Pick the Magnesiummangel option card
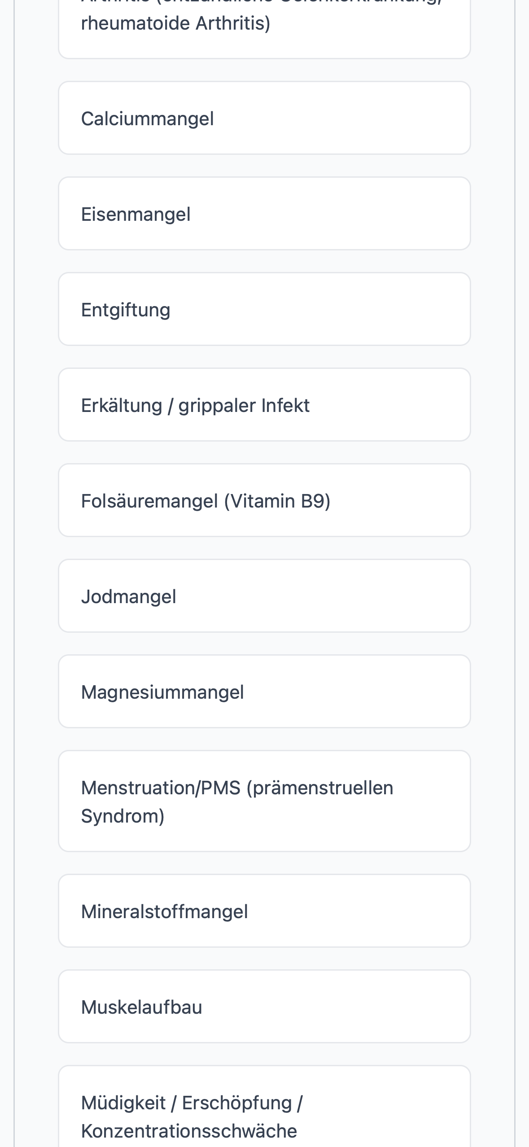The height and width of the screenshot is (1147, 529). point(264,692)
